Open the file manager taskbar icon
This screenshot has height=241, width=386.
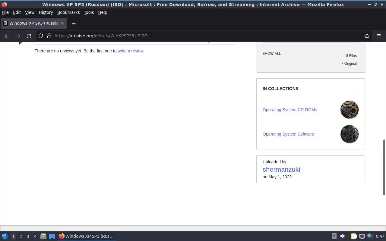pyautogui.click(x=43, y=236)
